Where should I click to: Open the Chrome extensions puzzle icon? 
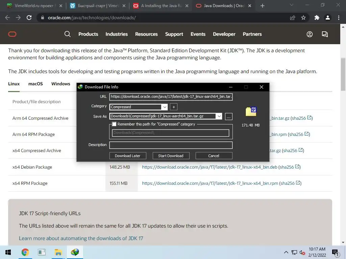317,18
